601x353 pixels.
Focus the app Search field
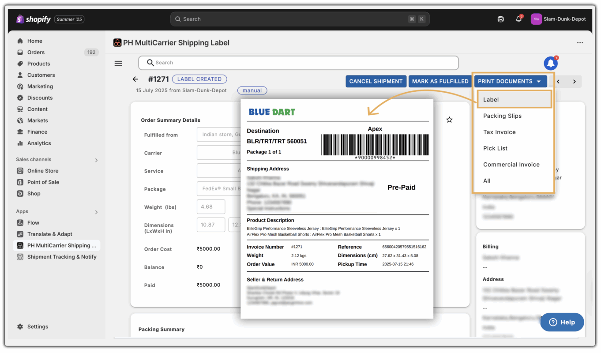(298, 63)
